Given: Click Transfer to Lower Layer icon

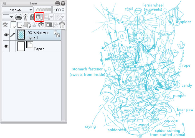Looking at the screenshot, I should click(x=34, y=25).
